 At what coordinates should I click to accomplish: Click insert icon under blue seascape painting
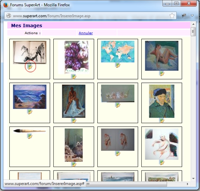click(x=30, y=112)
